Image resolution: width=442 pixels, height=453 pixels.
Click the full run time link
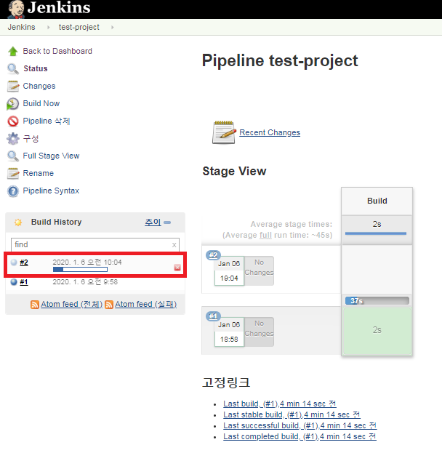(265, 235)
